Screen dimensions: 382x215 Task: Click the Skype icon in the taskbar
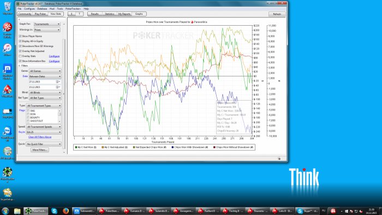click(54, 211)
